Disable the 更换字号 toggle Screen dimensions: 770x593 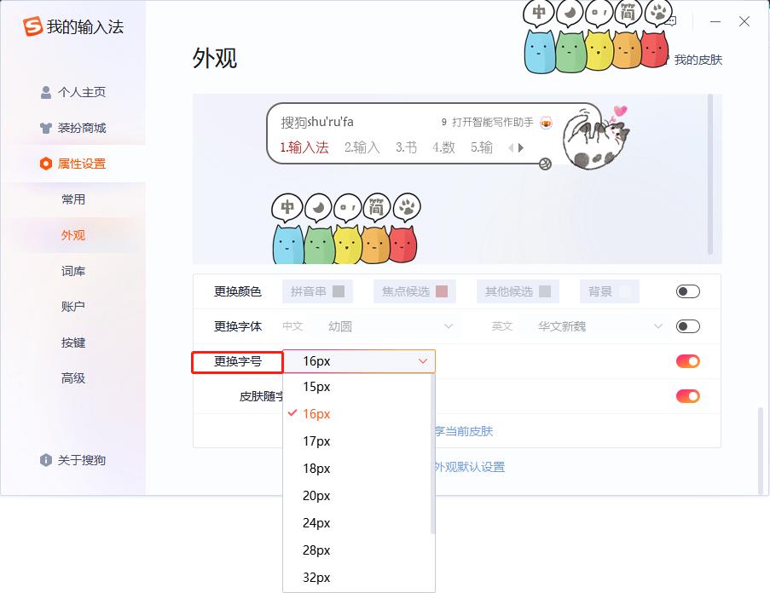coord(687,361)
